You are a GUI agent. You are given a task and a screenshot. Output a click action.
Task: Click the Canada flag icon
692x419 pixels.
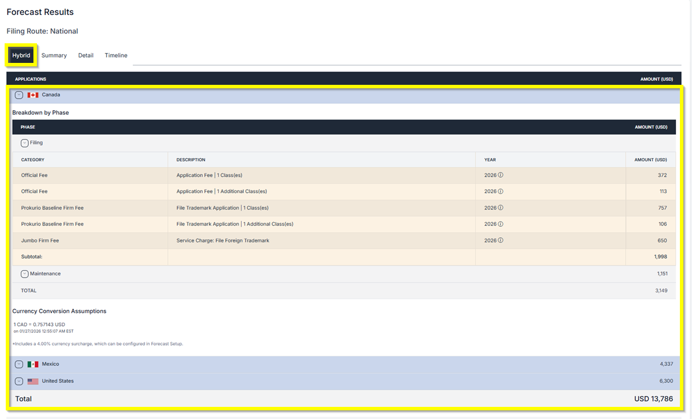pos(32,95)
